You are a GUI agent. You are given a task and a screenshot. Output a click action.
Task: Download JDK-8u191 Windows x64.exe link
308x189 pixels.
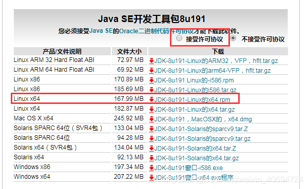pos(194,178)
